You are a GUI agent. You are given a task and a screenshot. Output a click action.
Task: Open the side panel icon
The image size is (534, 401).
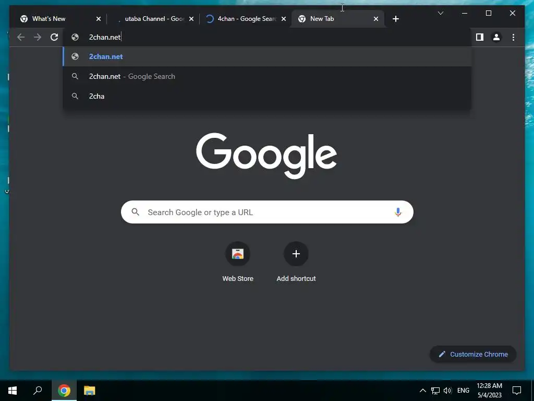tap(480, 37)
